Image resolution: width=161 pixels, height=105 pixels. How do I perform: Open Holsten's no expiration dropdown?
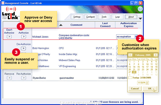pyautogui.click(x=122, y=60)
